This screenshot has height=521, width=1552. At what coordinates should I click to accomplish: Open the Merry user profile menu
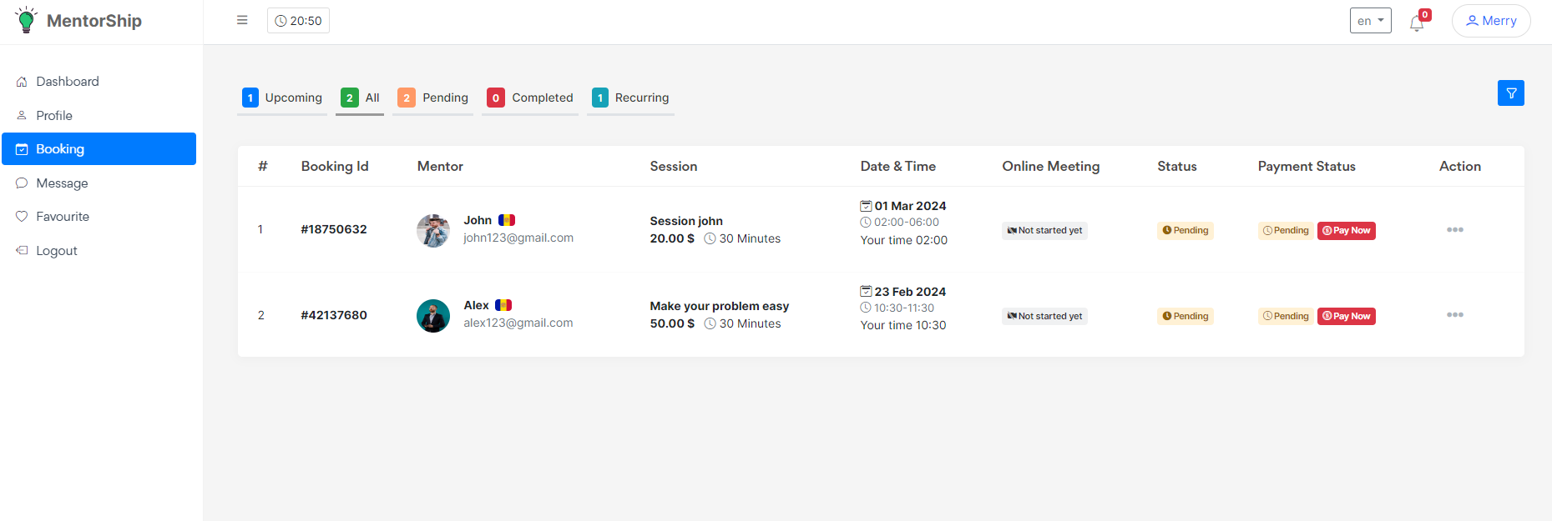click(x=1490, y=21)
